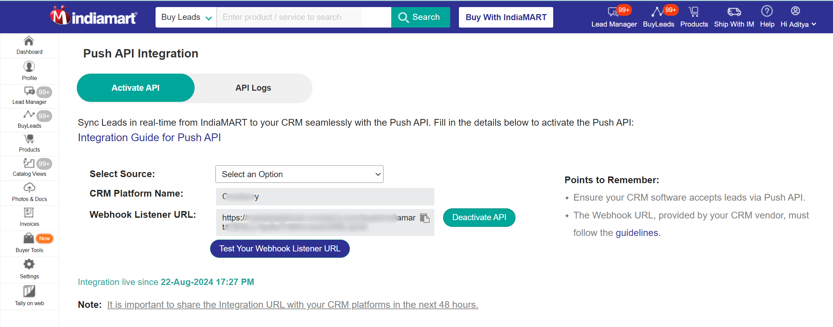Open Tally on web icon

click(x=29, y=291)
